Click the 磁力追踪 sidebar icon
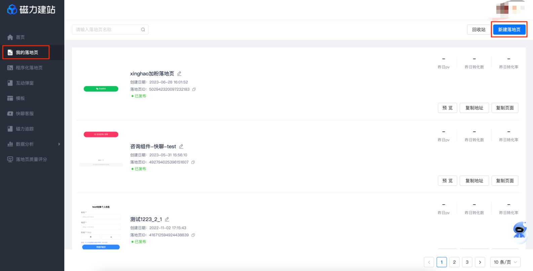 [10, 129]
